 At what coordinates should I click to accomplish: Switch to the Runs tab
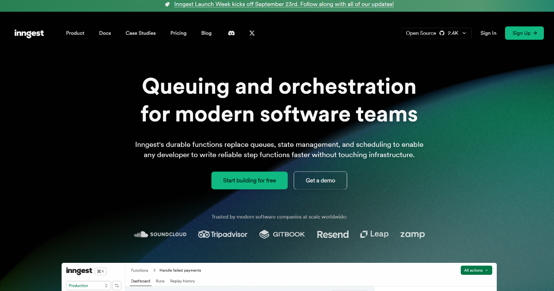pos(160,281)
